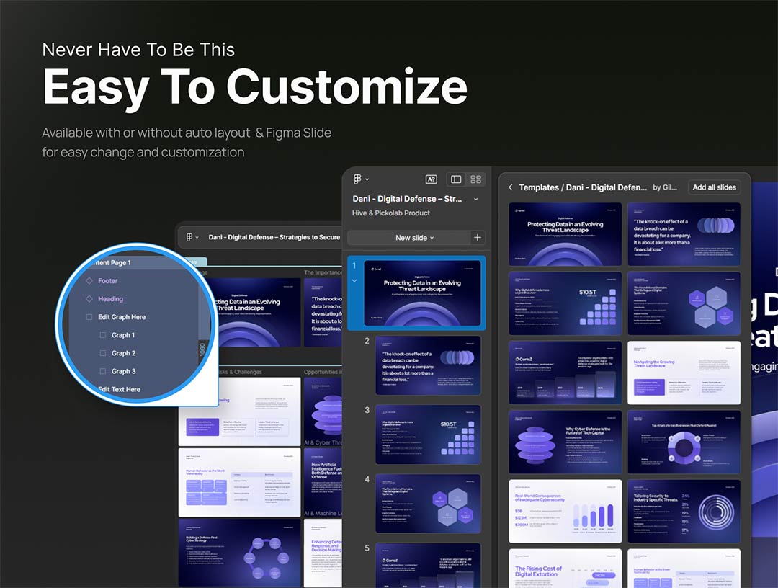Open the Hive & Pickolab Product link
778x588 pixels.
(391, 213)
